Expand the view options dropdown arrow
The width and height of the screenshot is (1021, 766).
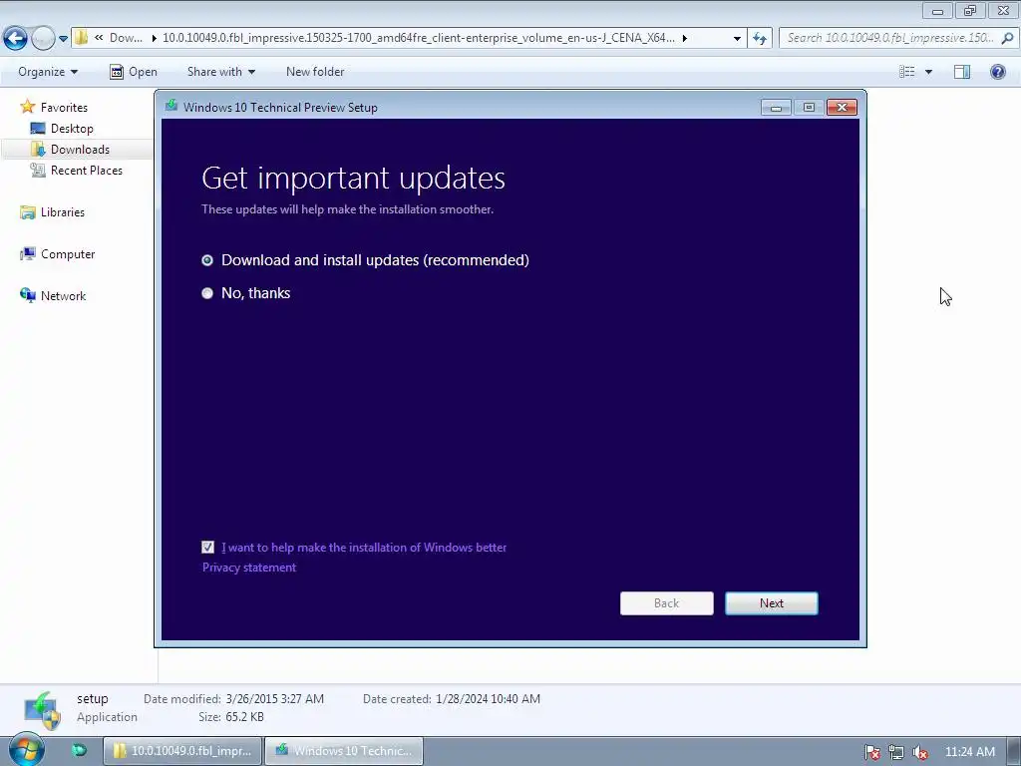point(928,72)
